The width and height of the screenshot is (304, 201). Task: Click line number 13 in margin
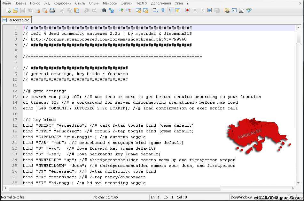(x=15, y=97)
